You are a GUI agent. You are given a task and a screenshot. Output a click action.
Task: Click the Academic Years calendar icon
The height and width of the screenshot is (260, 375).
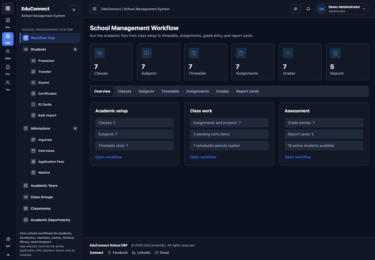pos(26,186)
